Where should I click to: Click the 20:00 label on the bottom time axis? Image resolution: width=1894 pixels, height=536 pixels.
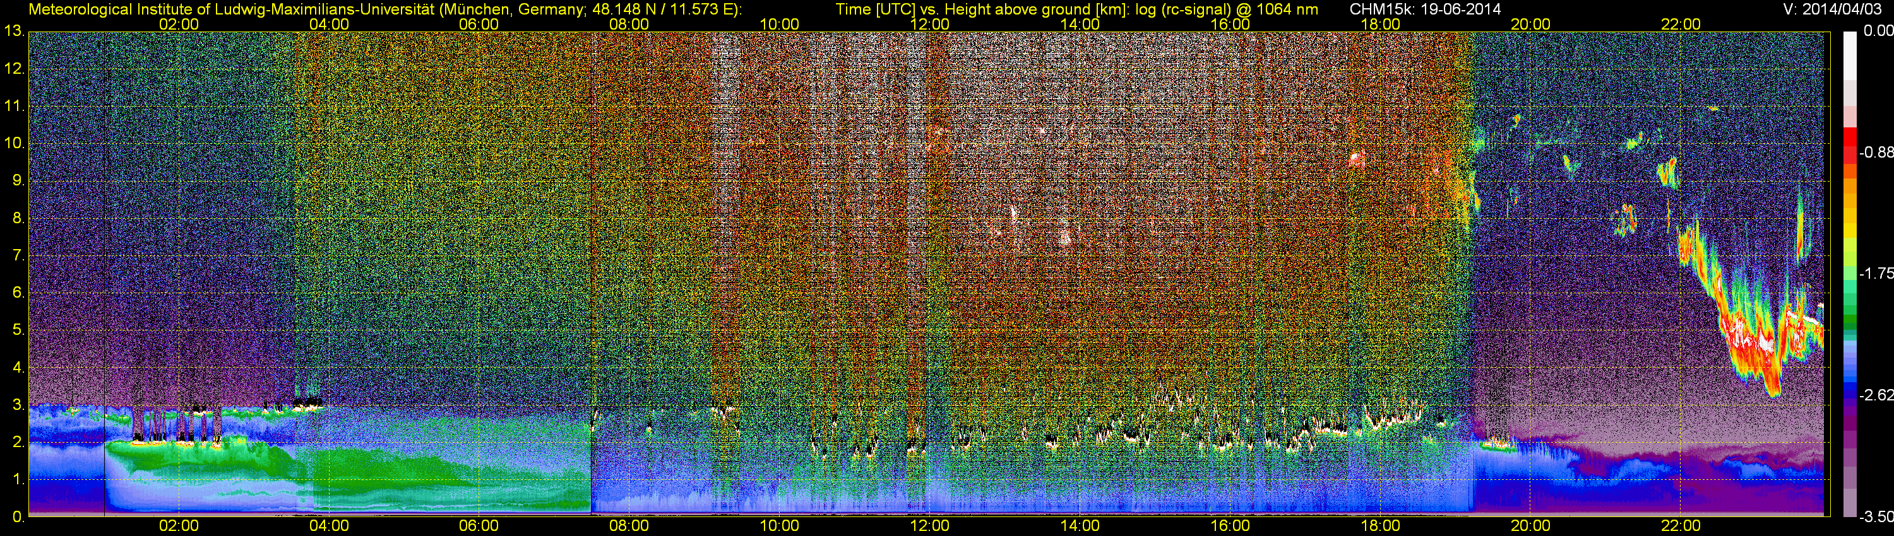[x=1530, y=526]
